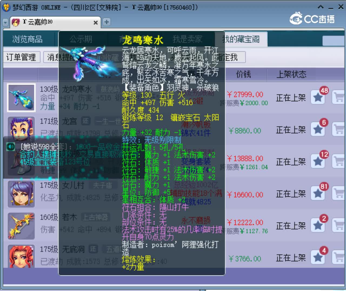
Task: Click the 上架状态 column header
Action: (291, 74)
